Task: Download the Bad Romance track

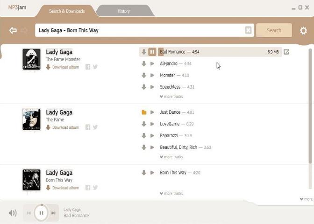Action: (x=144, y=52)
